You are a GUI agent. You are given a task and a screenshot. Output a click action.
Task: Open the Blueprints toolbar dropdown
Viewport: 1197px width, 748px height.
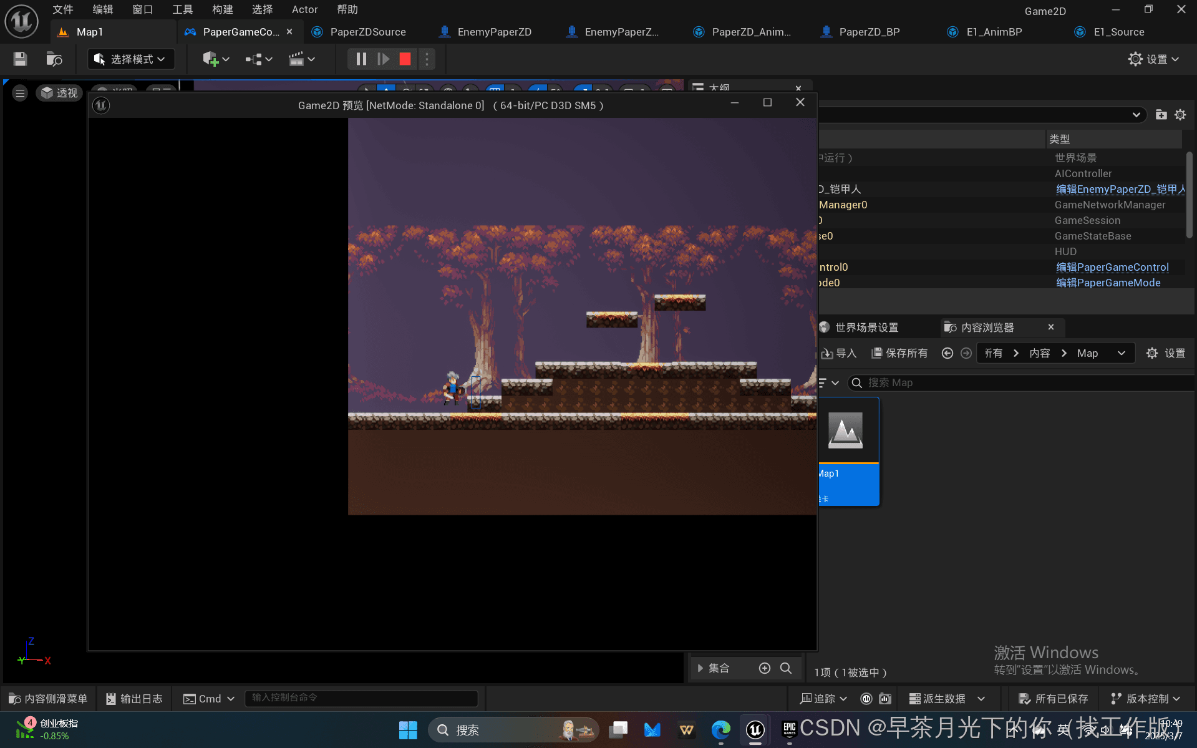259,59
